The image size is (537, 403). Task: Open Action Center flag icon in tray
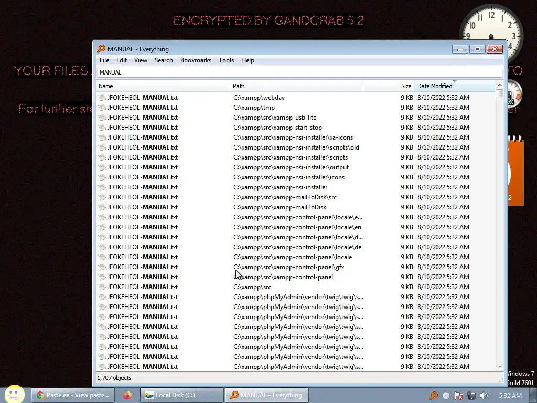(458, 396)
